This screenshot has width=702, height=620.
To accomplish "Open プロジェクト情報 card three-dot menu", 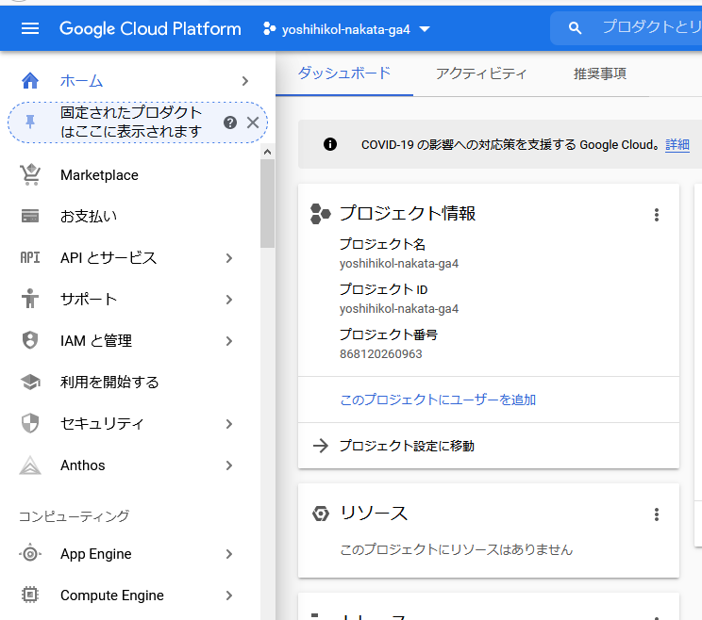I will click(x=657, y=215).
